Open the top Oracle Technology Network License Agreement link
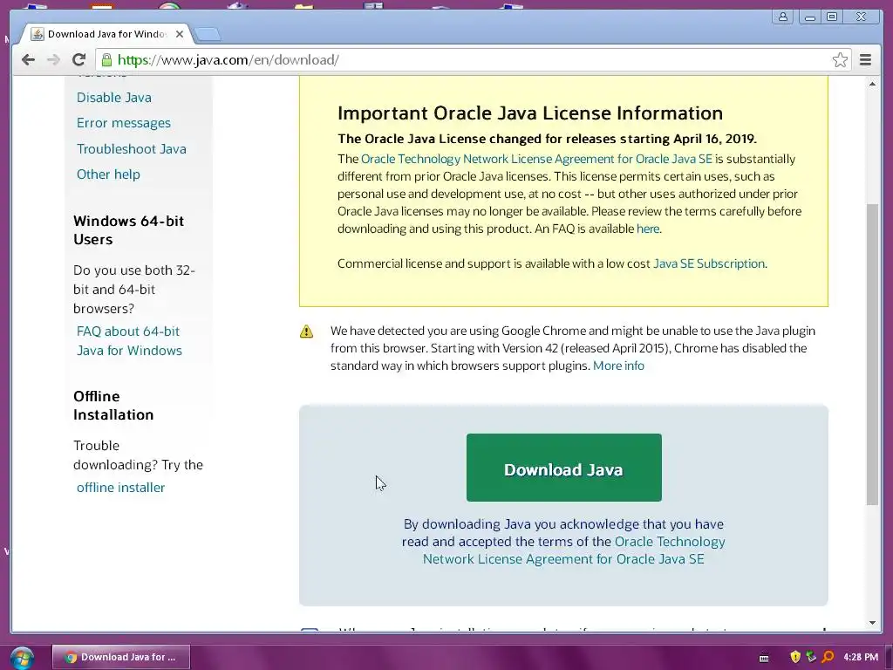This screenshot has height=670, width=893. (536, 159)
